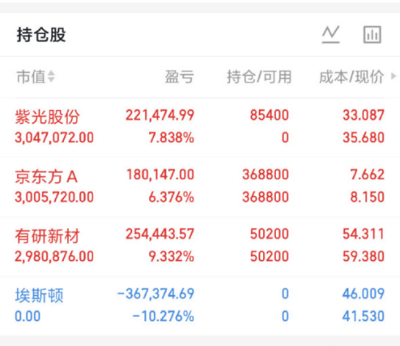
Task: Select profit amount 180,147.00
Action: [x=160, y=175]
